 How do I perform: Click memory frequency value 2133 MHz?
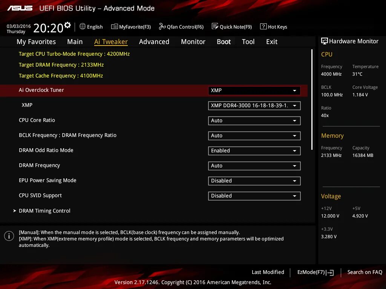pos(331,155)
